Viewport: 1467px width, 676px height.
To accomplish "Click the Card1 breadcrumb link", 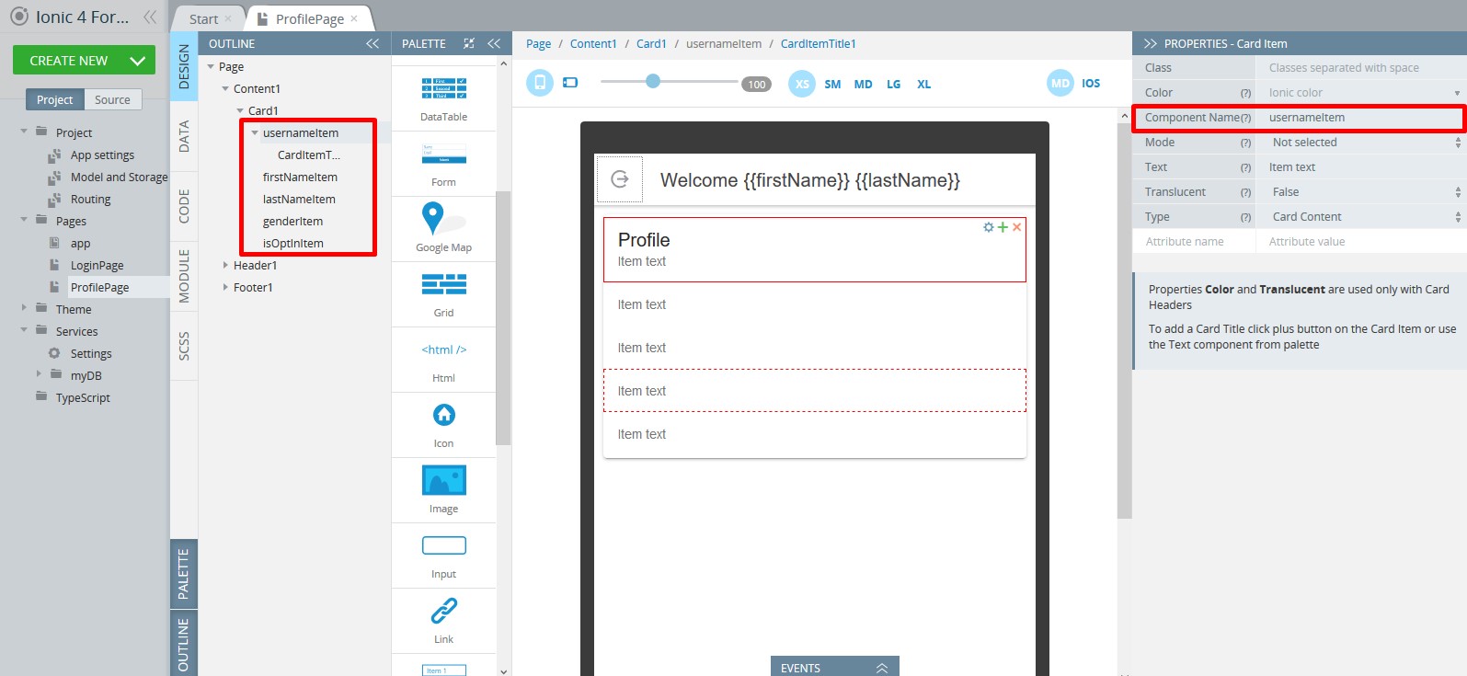I will click(651, 43).
